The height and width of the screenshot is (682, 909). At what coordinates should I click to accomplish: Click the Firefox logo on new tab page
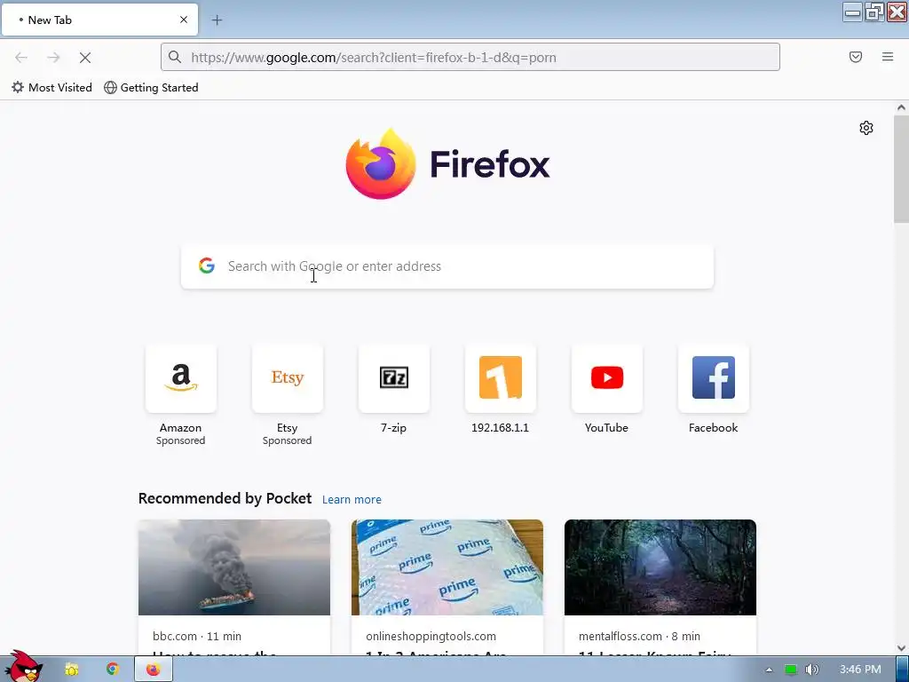pyautogui.click(x=447, y=164)
